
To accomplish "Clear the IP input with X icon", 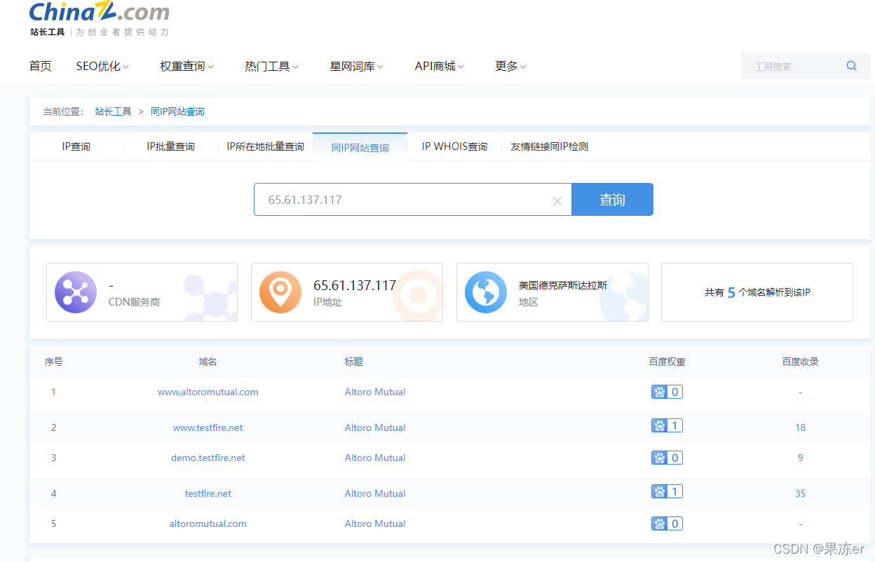I will [557, 201].
